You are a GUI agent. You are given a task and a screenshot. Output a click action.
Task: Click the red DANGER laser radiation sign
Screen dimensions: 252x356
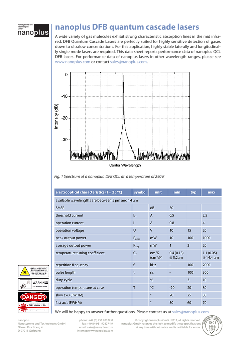click(33, 302)
